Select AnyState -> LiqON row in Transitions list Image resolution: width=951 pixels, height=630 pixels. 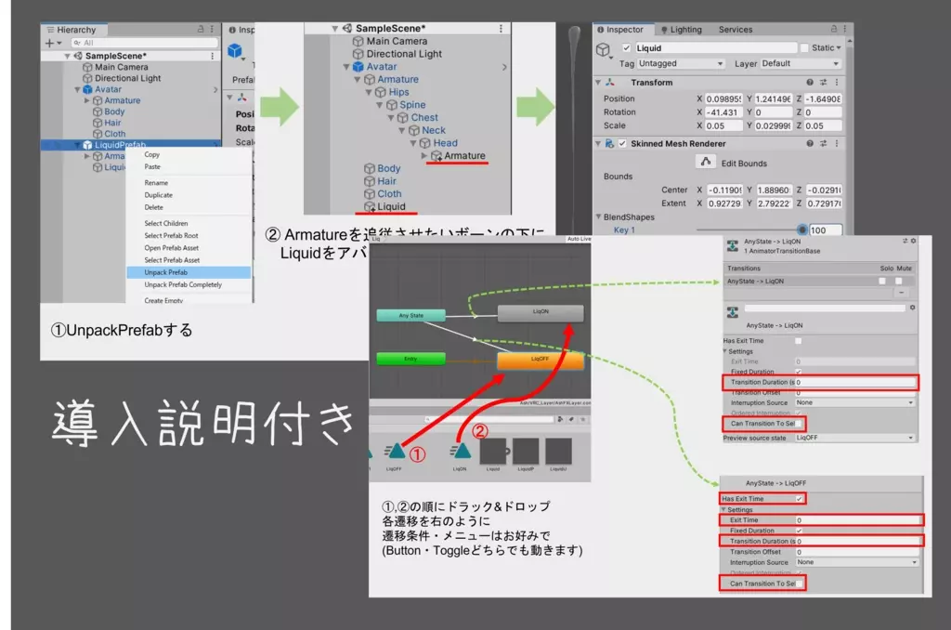(x=820, y=281)
